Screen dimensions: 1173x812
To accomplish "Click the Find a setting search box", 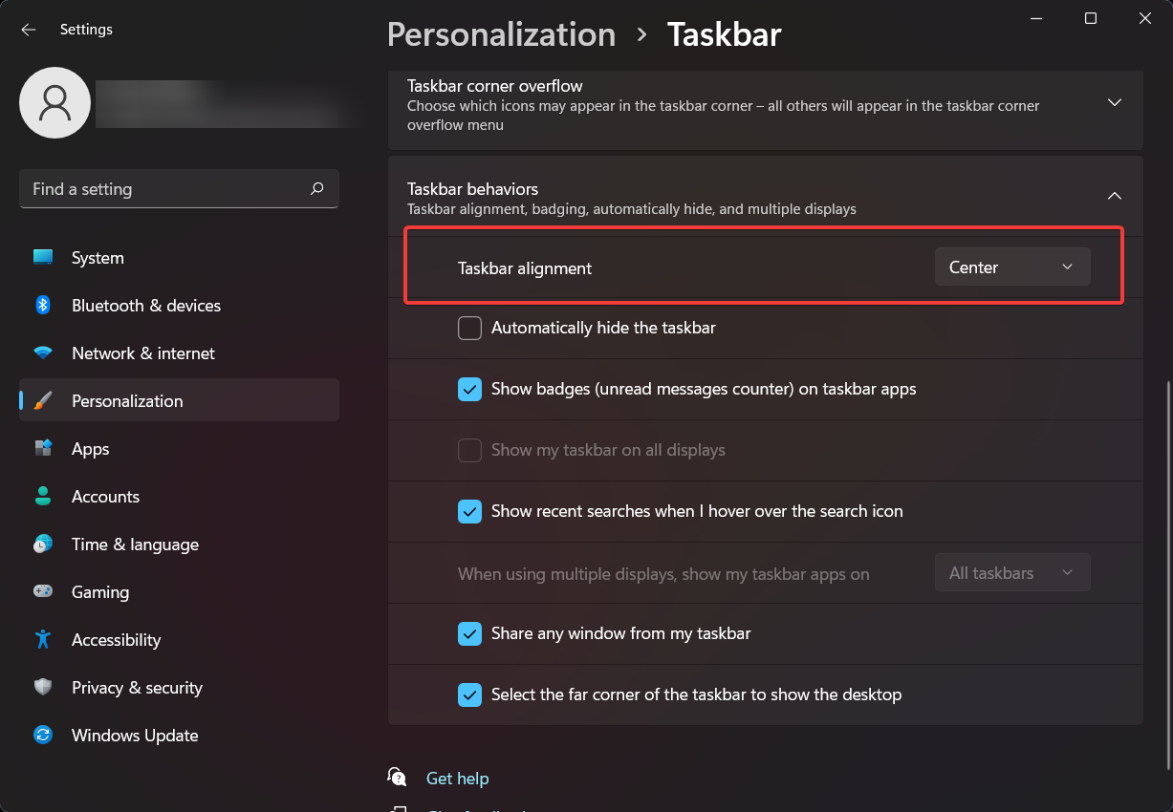I will point(179,188).
